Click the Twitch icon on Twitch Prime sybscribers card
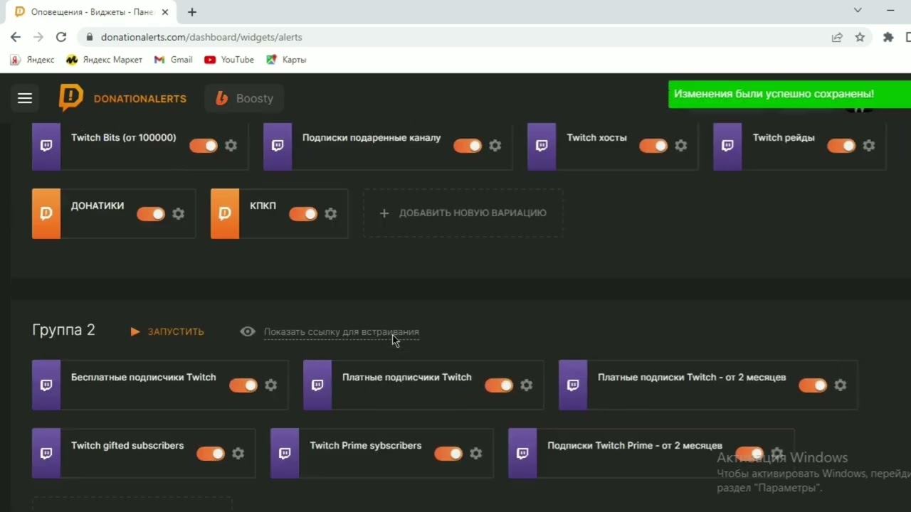 click(285, 453)
